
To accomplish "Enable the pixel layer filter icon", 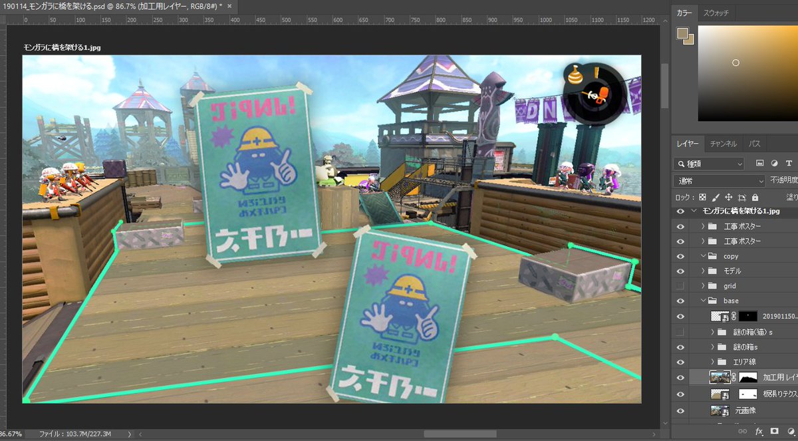I will pos(759,163).
